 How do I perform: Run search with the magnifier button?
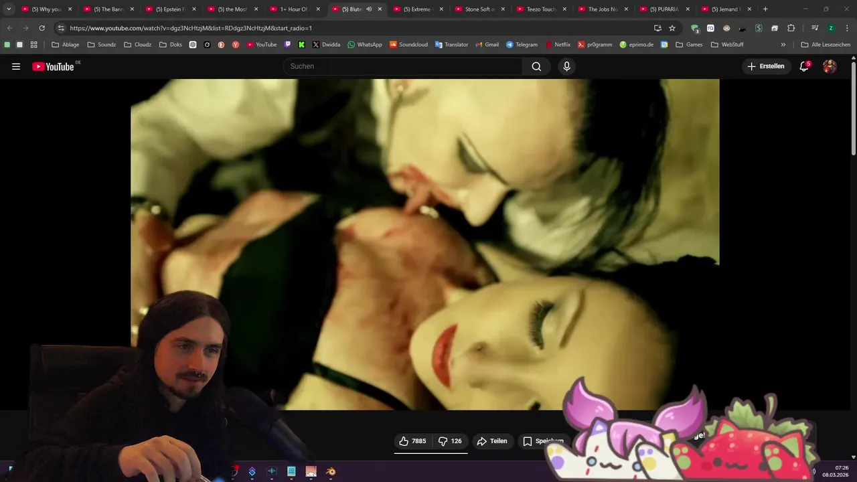click(x=536, y=66)
